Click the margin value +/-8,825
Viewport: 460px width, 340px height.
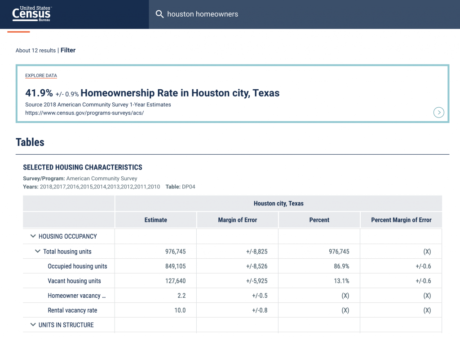point(257,252)
